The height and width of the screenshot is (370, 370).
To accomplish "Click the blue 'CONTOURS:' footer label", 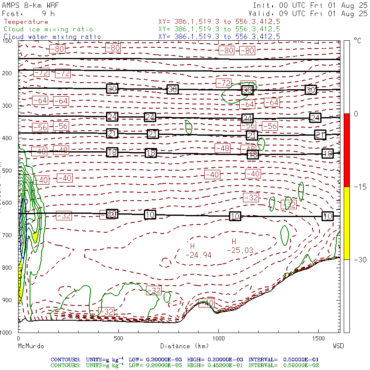I will [x=65, y=360].
